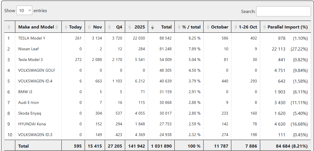This screenshot has height=151, width=314.
Task: Click the 586 October value
Action: (x=225, y=38)
